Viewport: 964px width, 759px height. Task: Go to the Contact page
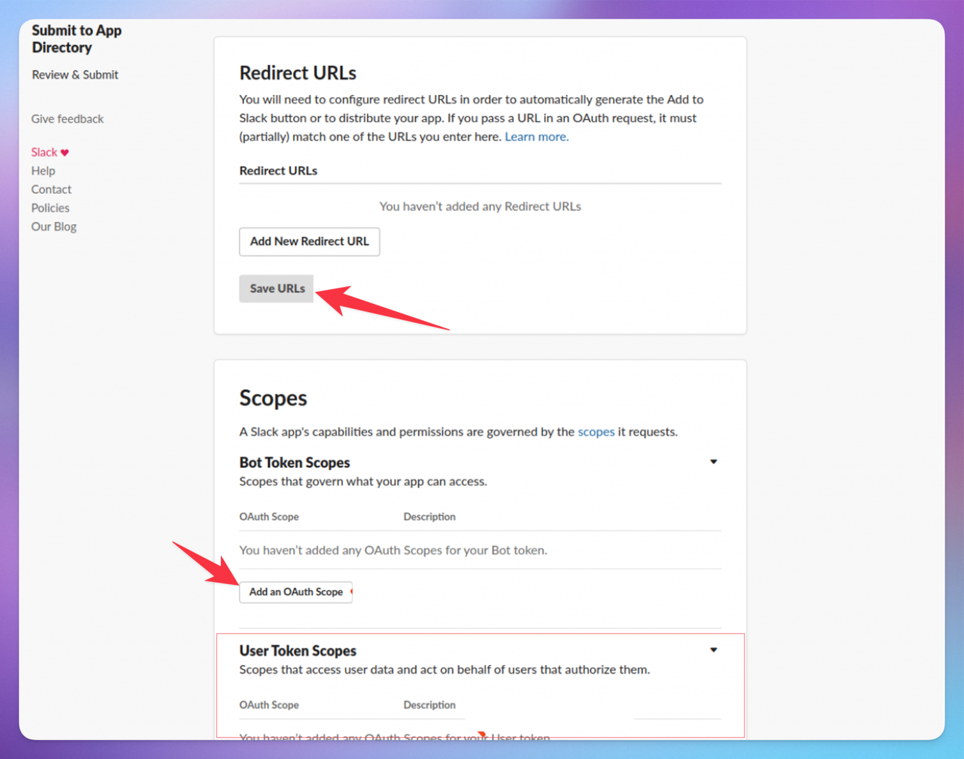pyautogui.click(x=51, y=189)
